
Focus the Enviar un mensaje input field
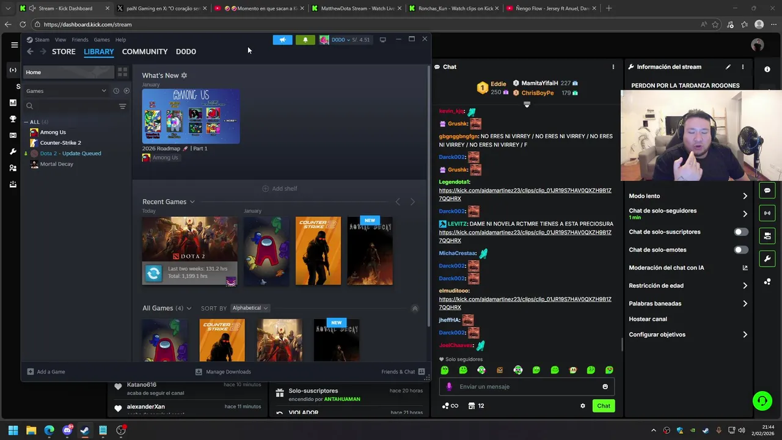[x=527, y=387]
